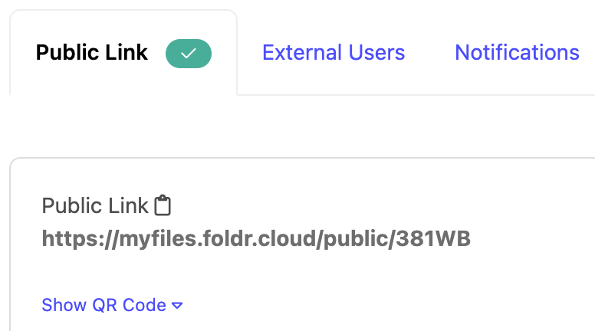Toggle the Public Link enabled indicator
Image resolution: width=595 pixels, height=331 pixels.
[189, 54]
